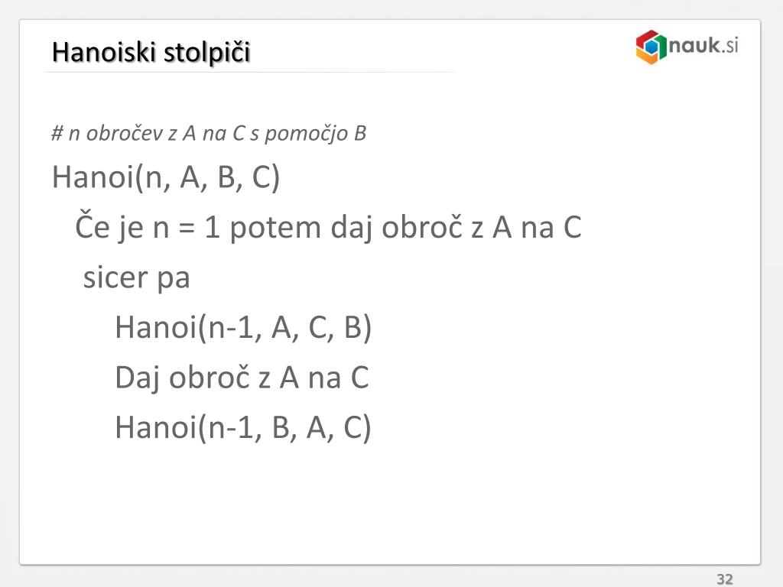Click the .si part of the logo
The width and height of the screenshot is (783, 587).
point(730,46)
